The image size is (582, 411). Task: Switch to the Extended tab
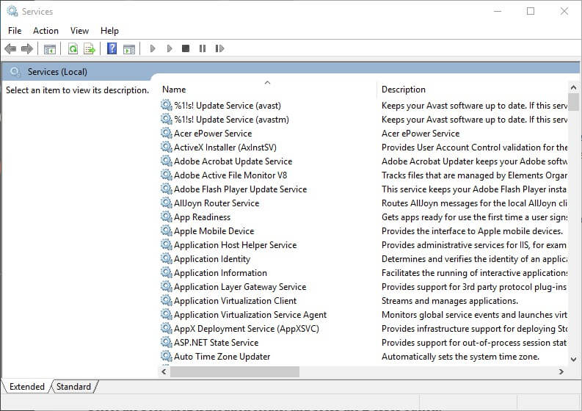click(x=26, y=387)
